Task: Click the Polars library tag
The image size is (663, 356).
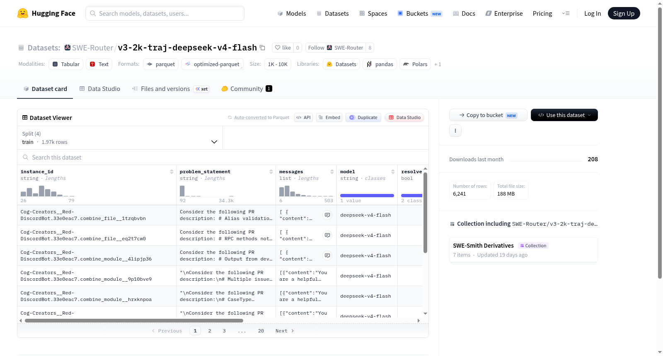Action: click(415, 64)
